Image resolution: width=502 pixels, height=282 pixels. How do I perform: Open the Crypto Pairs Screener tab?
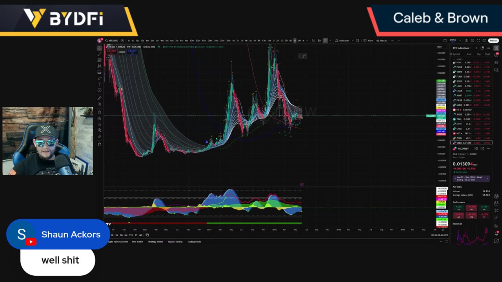[x=118, y=242]
